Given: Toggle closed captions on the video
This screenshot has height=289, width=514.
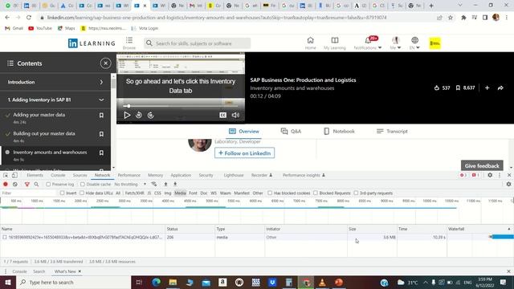Looking at the screenshot, I should [x=223, y=115].
